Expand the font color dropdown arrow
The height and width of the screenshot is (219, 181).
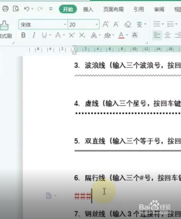coord(127,35)
